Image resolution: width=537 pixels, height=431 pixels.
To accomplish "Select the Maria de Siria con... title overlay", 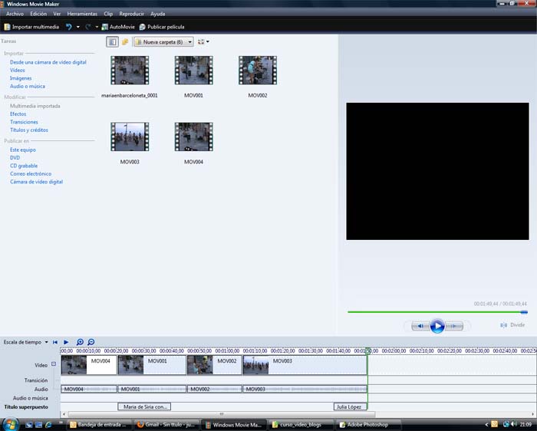I will tap(144, 406).
